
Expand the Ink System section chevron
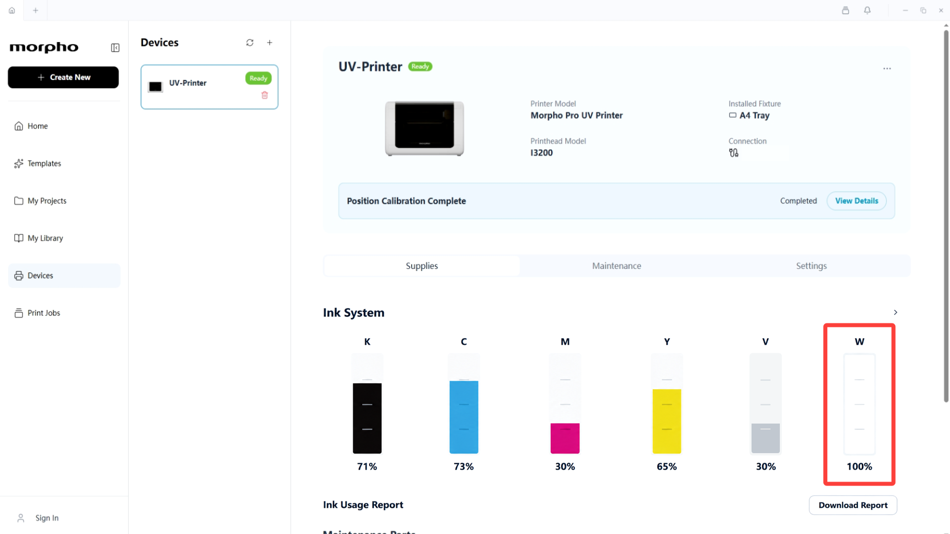tap(896, 312)
